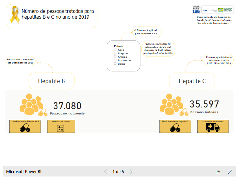The image size is (239, 180).
Task: Click the pill icon on Medicamentos de hepatite B
Action: (25, 128)
